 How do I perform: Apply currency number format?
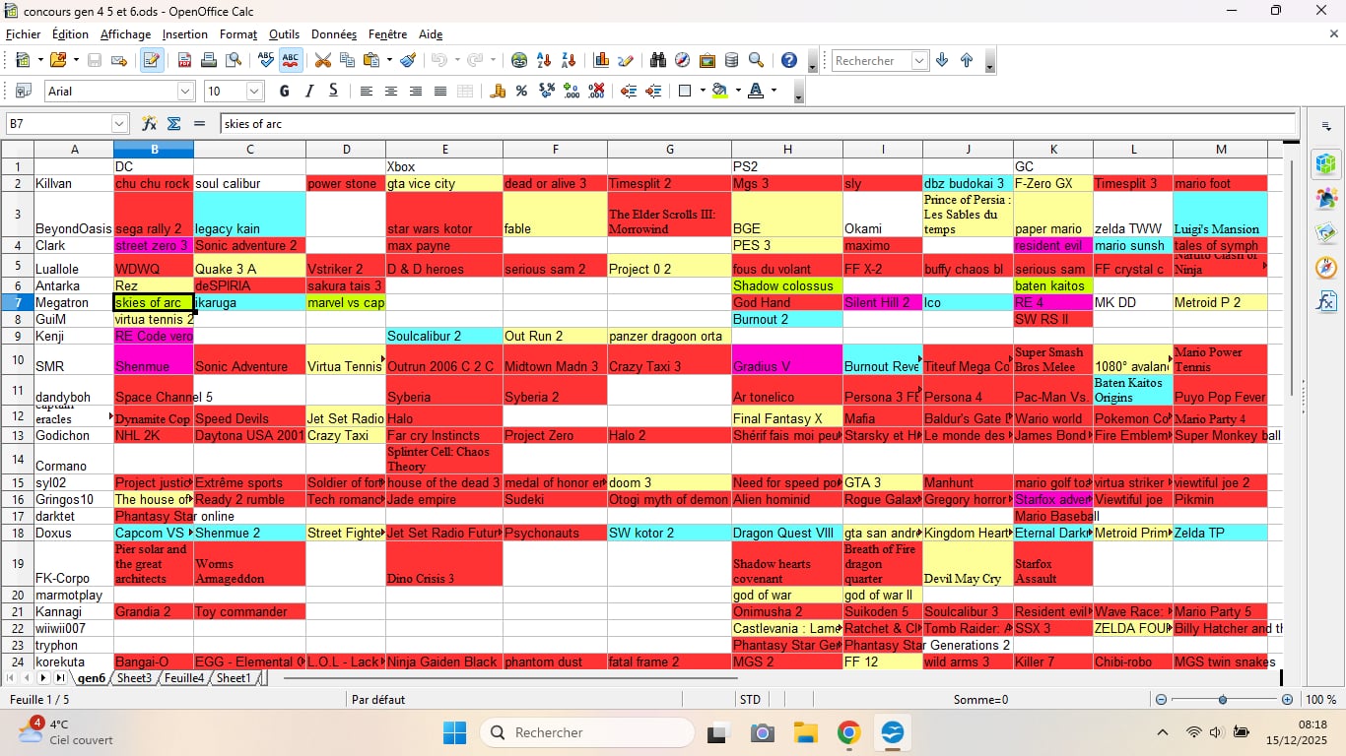click(498, 91)
